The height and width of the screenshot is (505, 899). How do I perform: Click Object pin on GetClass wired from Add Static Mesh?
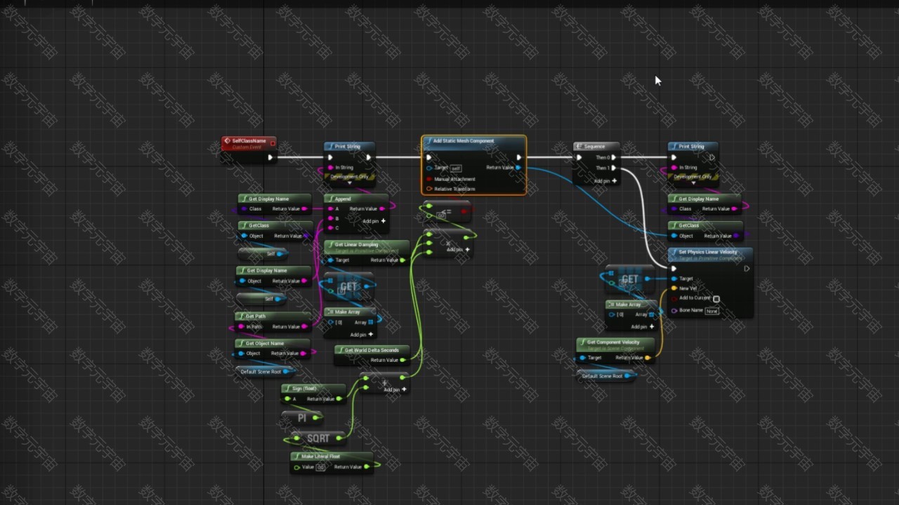click(x=674, y=236)
